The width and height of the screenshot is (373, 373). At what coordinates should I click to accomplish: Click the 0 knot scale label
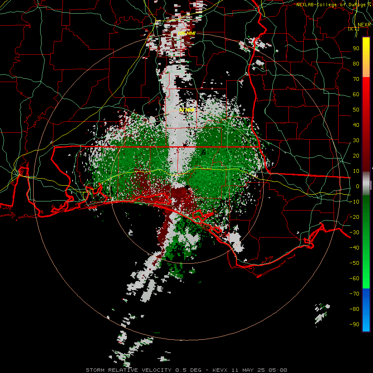(x=358, y=186)
